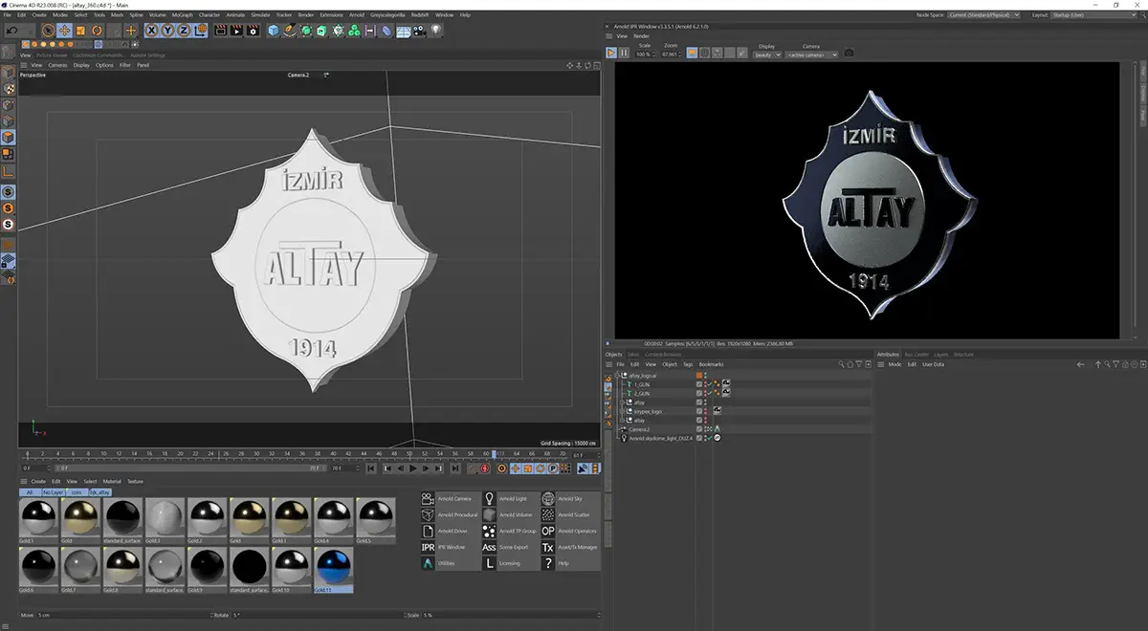Screen dimensions: 1148x631
Task: Click Arnold Operators OP icon
Action: tap(548, 531)
